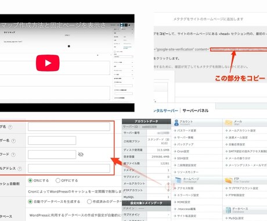Open Cron設定 link
The image size is (267, 221).
183,151
